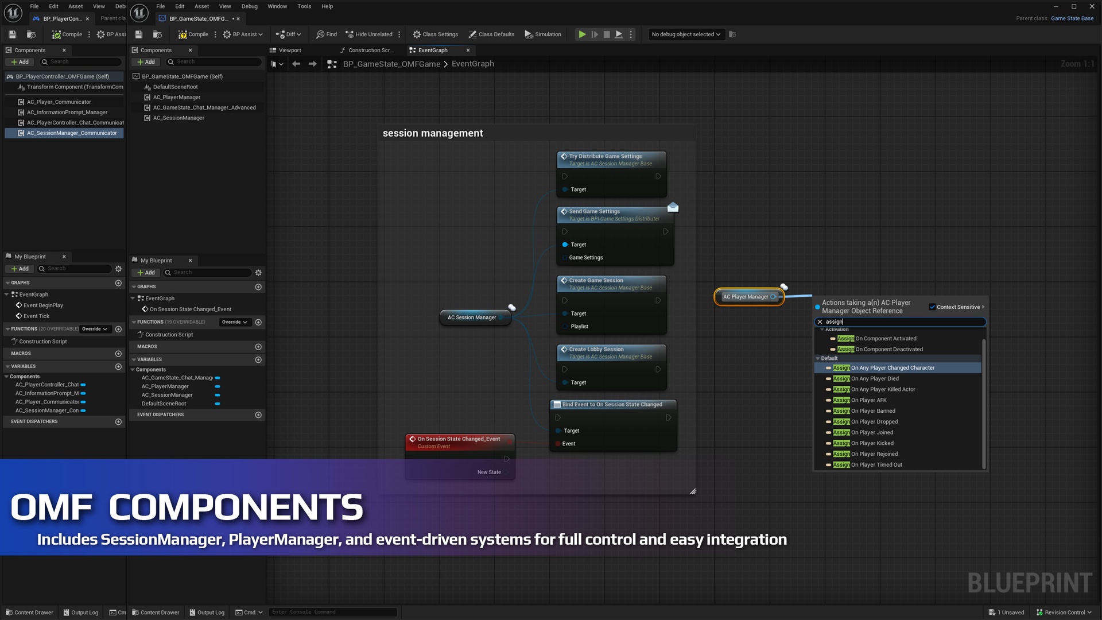1102x620 pixels.
Task: Navigate back in graph history
Action: tap(296, 64)
